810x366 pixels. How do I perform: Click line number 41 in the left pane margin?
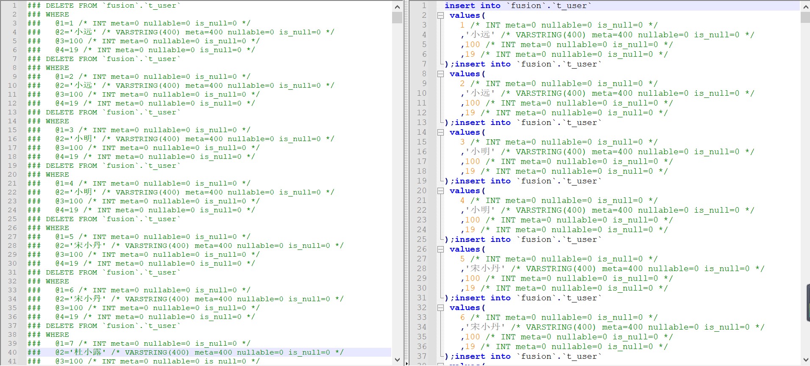pyautogui.click(x=12, y=361)
